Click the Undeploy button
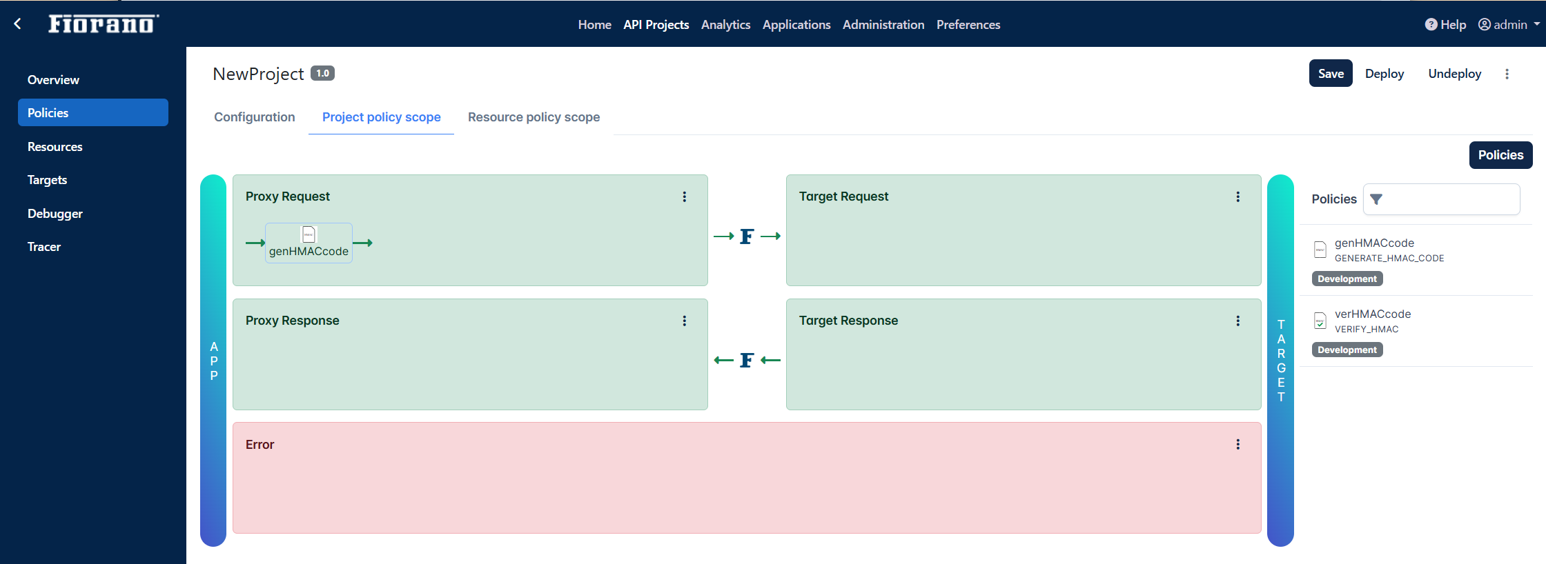The height and width of the screenshot is (564, 1546). coord(1455,74)
